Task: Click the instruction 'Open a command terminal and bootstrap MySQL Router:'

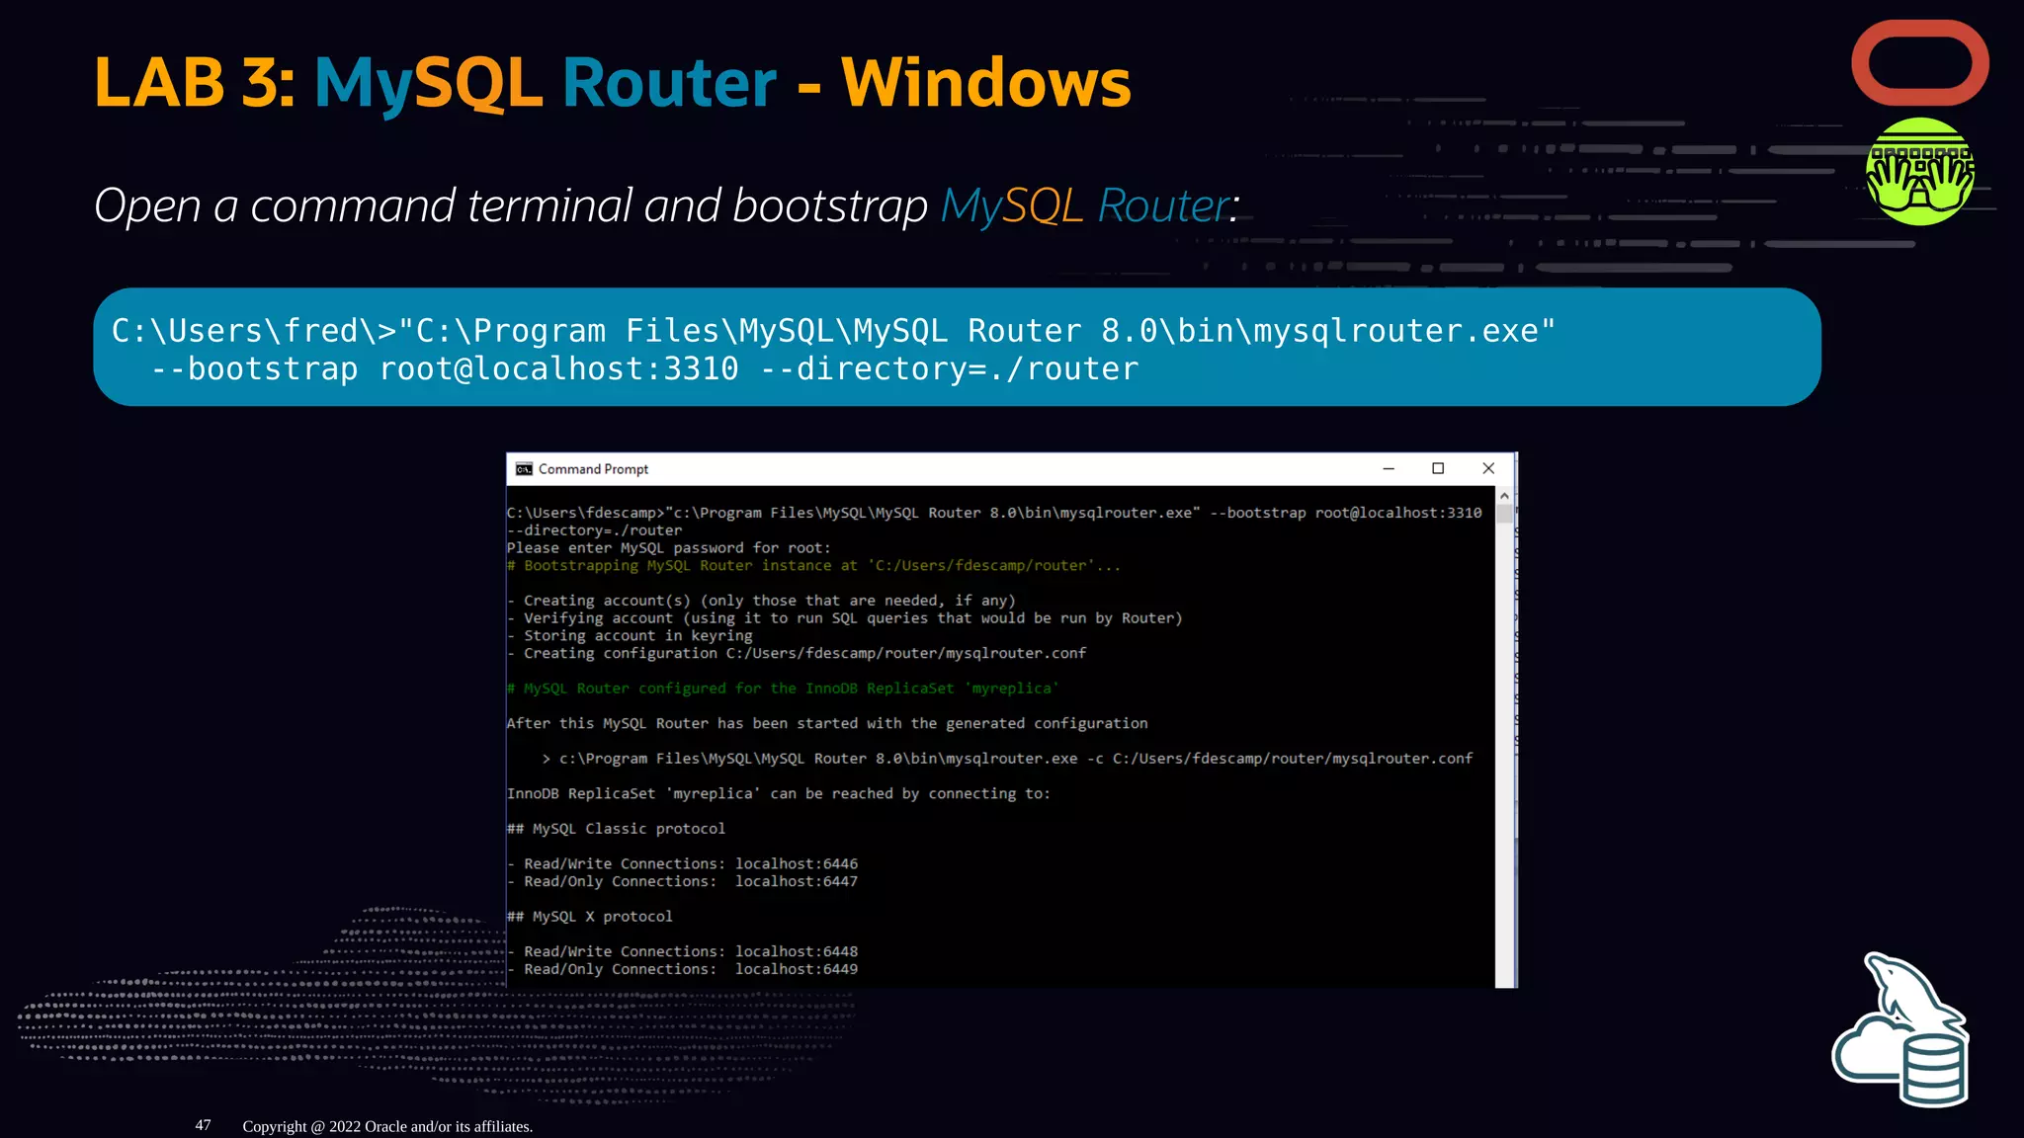Action: pos(667,206)
